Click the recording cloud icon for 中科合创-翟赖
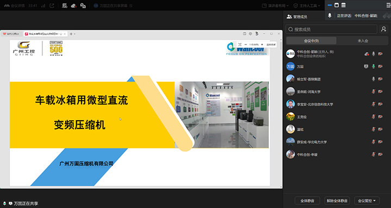The height and width of the screenshot is (208, 391). [x=367, y=54]
